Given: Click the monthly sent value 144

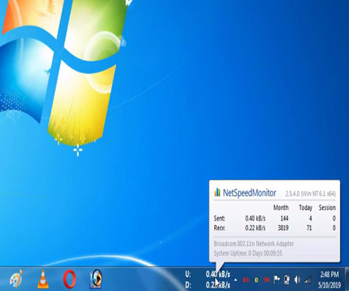Looking at the screenshot, I should pyautogui.click(x=284, y=218).
